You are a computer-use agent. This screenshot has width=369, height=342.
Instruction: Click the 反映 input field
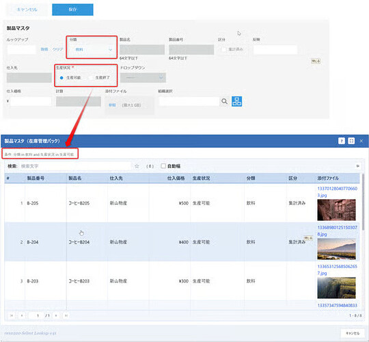275,49
